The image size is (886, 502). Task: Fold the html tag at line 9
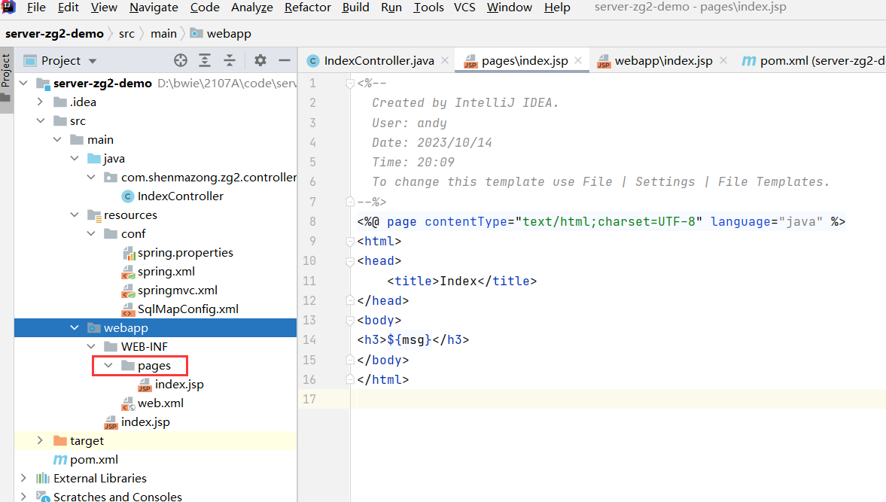[x=350, y=241]
